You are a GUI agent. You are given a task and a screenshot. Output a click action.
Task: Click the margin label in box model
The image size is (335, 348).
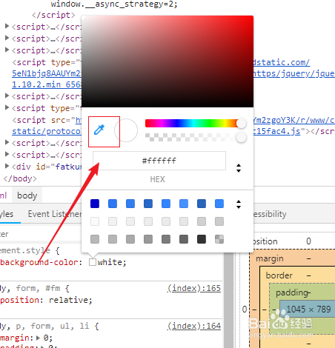tap(270, 258)
